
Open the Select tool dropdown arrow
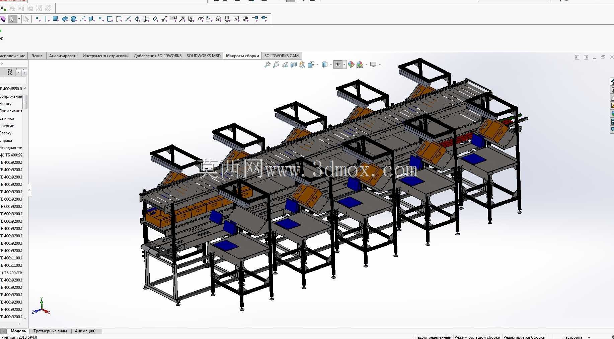tap(19, 19)
